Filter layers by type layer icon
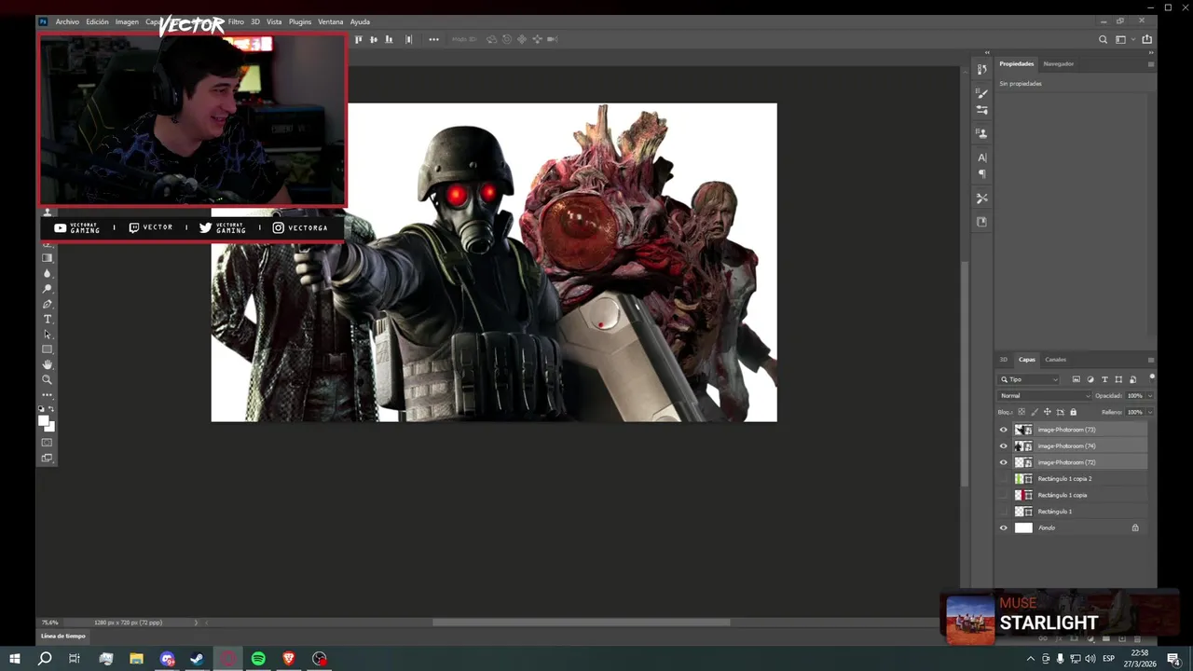Viewport: 1193px width, 671px height. pos(1104,379)
